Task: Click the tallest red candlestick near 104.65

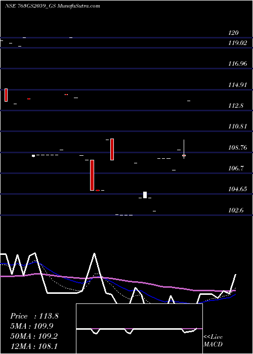Action: (x=92, y=175)
